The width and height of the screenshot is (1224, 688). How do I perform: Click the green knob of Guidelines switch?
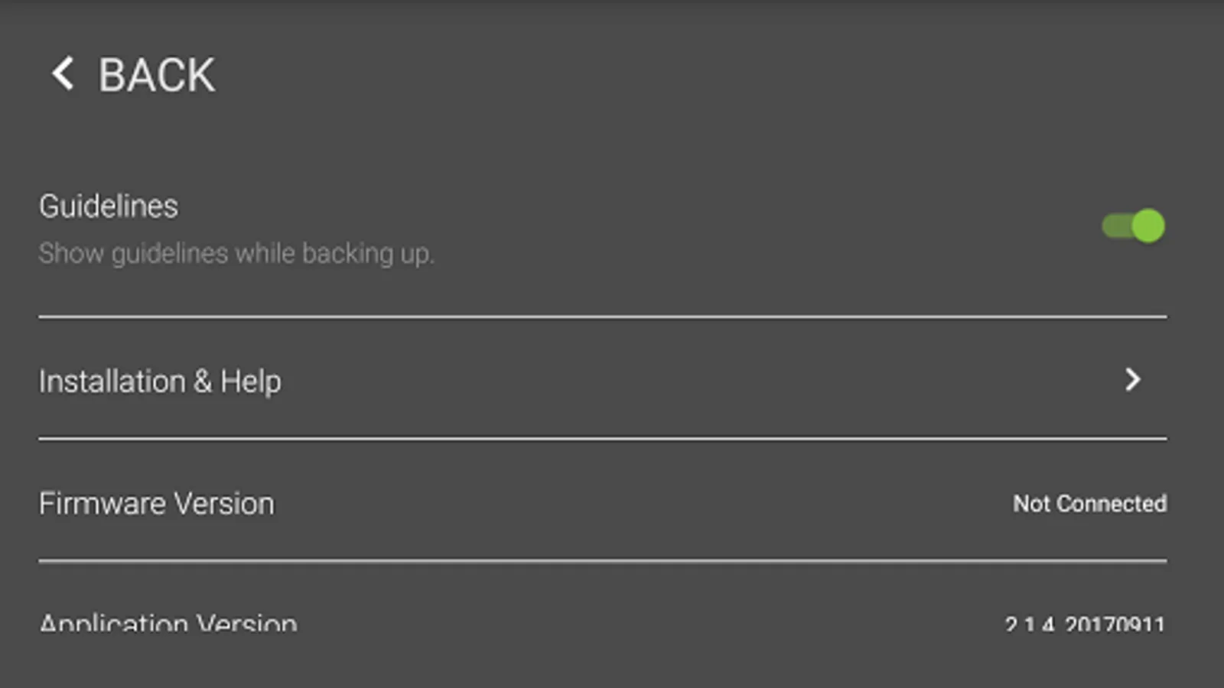click(1147, 226)
